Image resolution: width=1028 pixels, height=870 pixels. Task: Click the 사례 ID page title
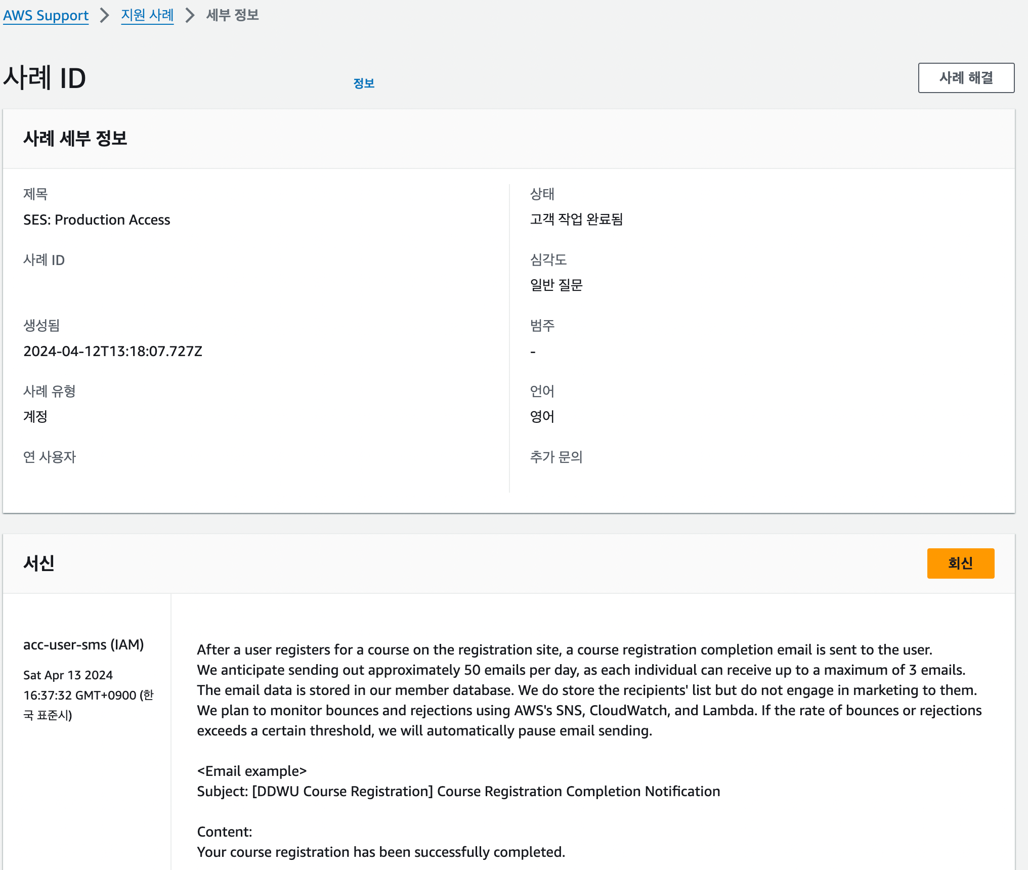45,78
